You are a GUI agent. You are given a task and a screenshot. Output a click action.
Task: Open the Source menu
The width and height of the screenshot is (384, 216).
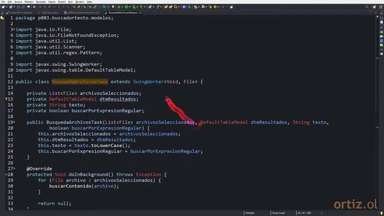18,2
